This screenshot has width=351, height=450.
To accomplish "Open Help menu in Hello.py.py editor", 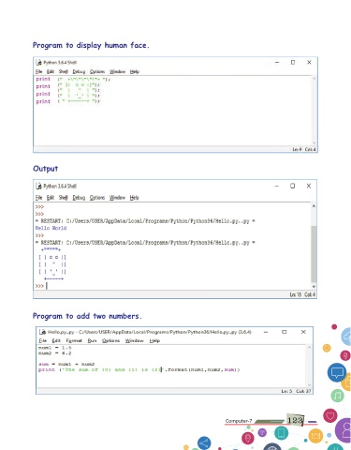I will (154, 340).
